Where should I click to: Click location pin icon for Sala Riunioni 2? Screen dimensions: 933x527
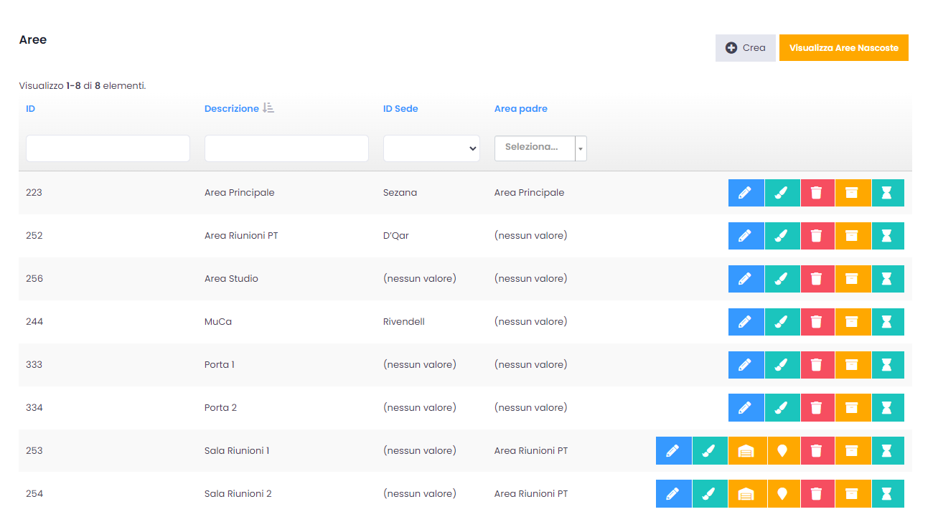point(782,494)
